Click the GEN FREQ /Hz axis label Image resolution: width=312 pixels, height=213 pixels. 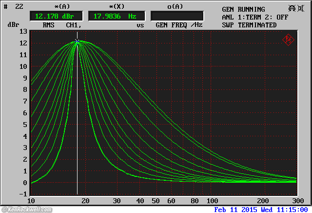tap(179, 25)
